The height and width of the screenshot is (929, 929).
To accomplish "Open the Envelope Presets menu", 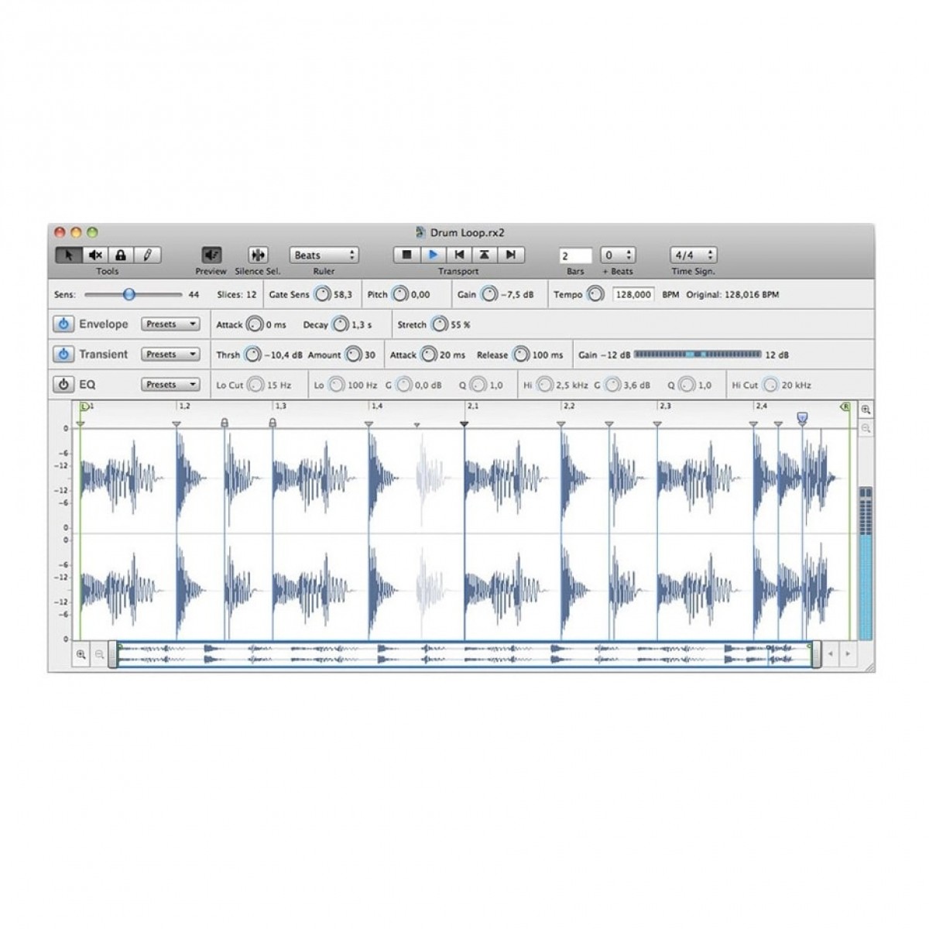I will (x=170, y=324).
